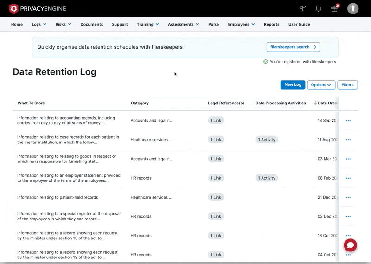Click the PrivacyEngine logo
The image size is (371, 264).
pyautogui.click(x=38, y=9)
